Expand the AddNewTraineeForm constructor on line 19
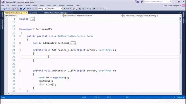 click(x=20, y=43)
